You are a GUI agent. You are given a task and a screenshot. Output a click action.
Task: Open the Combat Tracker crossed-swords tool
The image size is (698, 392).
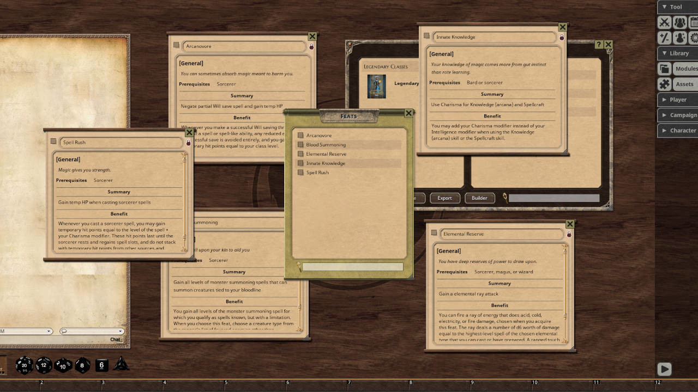coord(664,23)
